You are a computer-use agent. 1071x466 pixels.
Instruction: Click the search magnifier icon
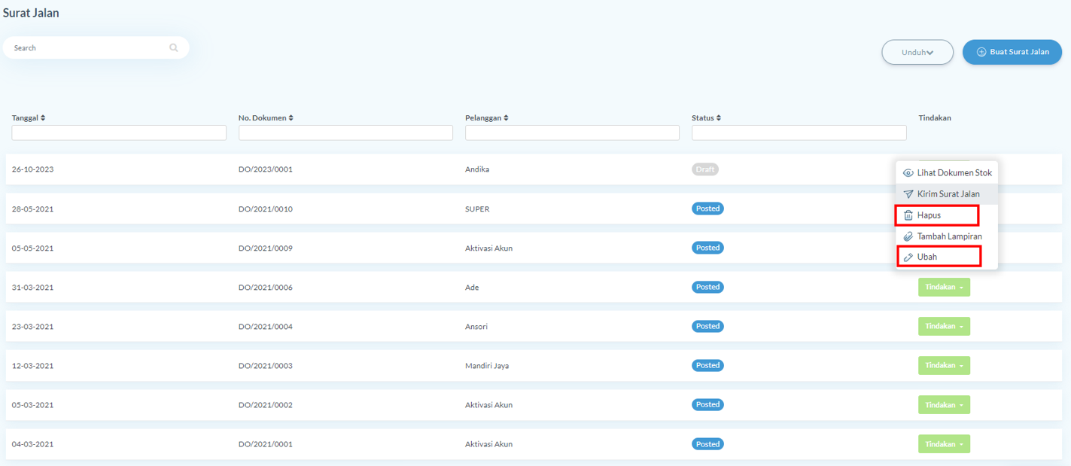click(x=174, y=47)
